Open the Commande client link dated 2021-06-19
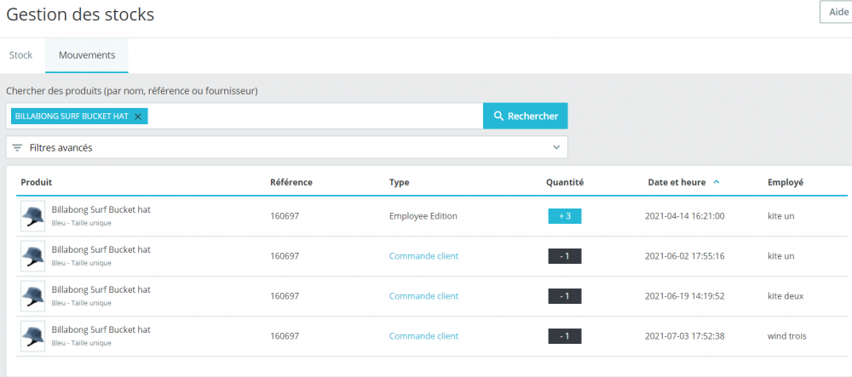Image resolution: width=852 pixels, height=377 pixels. (423, 296)
